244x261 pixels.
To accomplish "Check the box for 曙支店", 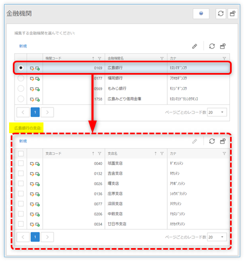I will click(21, 184).
